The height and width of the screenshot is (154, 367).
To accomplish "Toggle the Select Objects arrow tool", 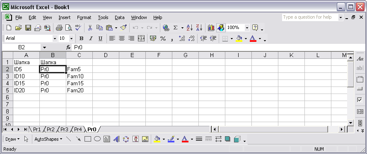I will (x=26, y=139).
